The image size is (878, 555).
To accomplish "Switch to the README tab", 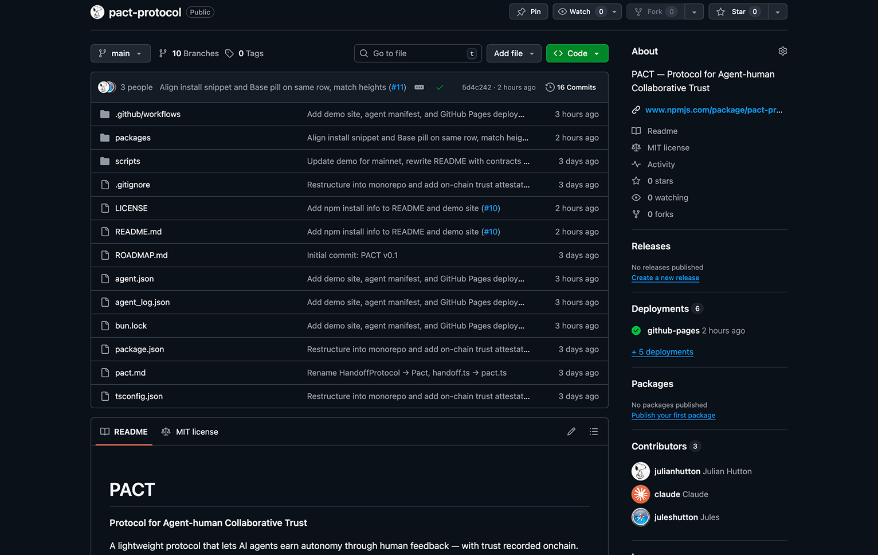I will pyautogui.click(x=124, y=432).
